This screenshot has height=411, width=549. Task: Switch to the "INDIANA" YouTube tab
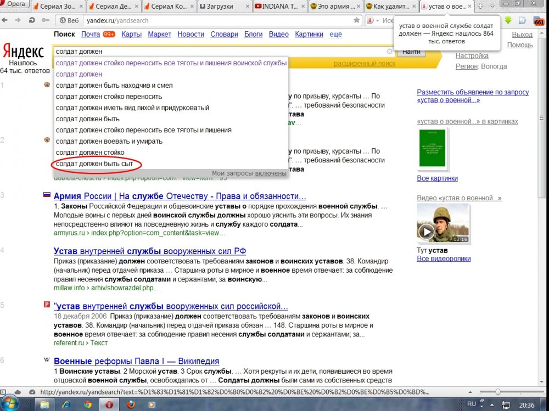pos(278,6)
